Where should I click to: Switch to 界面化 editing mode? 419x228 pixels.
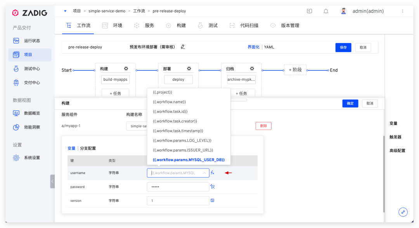click(x=253, y=47)
